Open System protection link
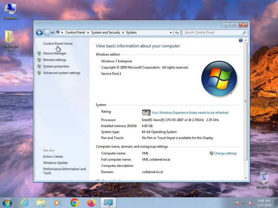This screenshot has width=278, height=208. (x=56, y=66)
